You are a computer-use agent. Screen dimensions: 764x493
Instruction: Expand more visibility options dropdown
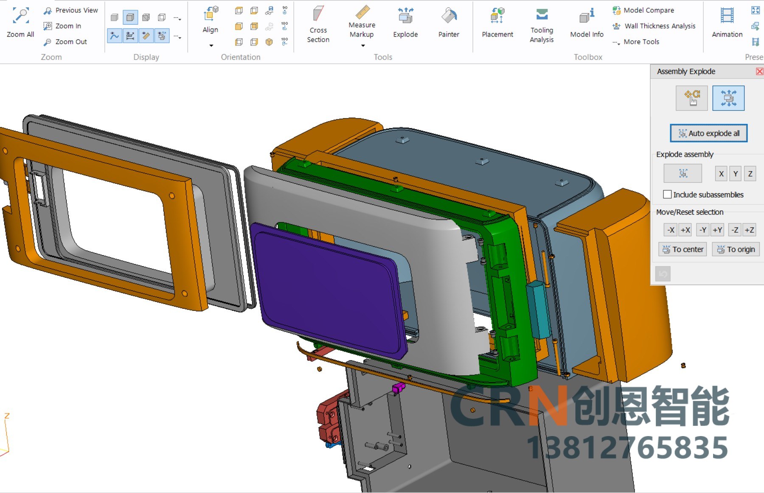tap(177, 37)
